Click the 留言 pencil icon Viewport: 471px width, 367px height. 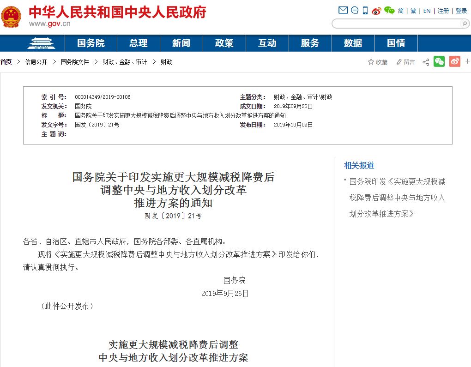pyautogui.click(x=399, y=62)
